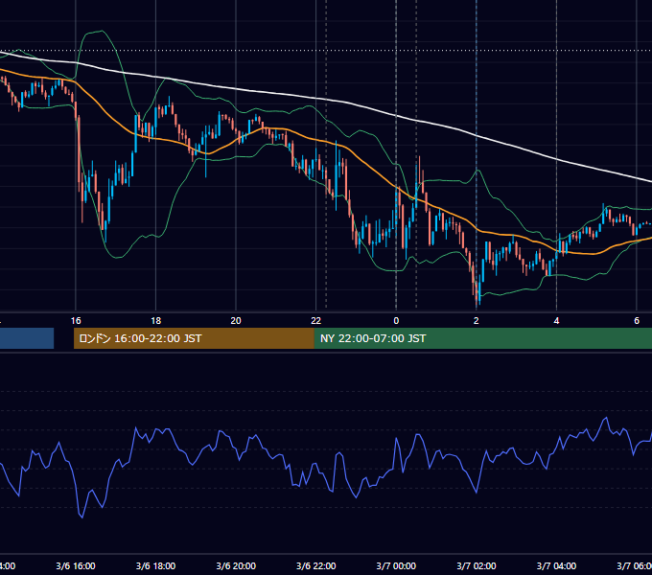Viewport: 652px width, 575px height.
Task: Click the 3/7 02:00 time label
Action: [477, 565]
